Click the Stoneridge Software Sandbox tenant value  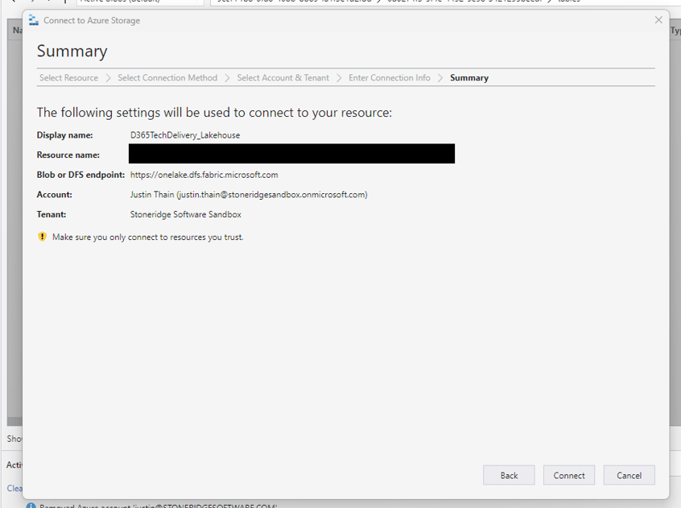[x=185, y=215]
